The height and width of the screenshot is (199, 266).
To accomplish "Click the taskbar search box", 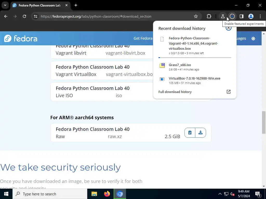I will pyautogui.click(x=50, y=194).
